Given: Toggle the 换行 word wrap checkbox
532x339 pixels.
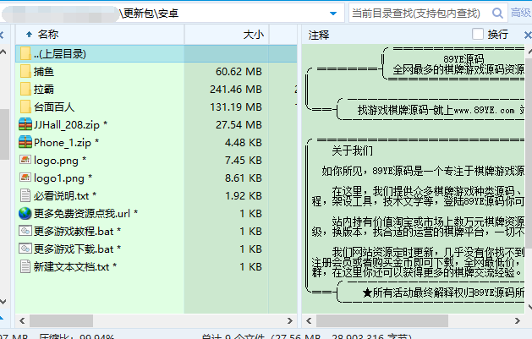Looking at the screenshot, I should [478, 35].
